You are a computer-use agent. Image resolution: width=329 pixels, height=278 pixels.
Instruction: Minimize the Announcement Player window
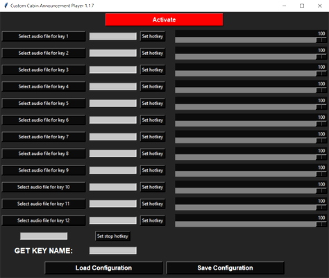(285, 6)
